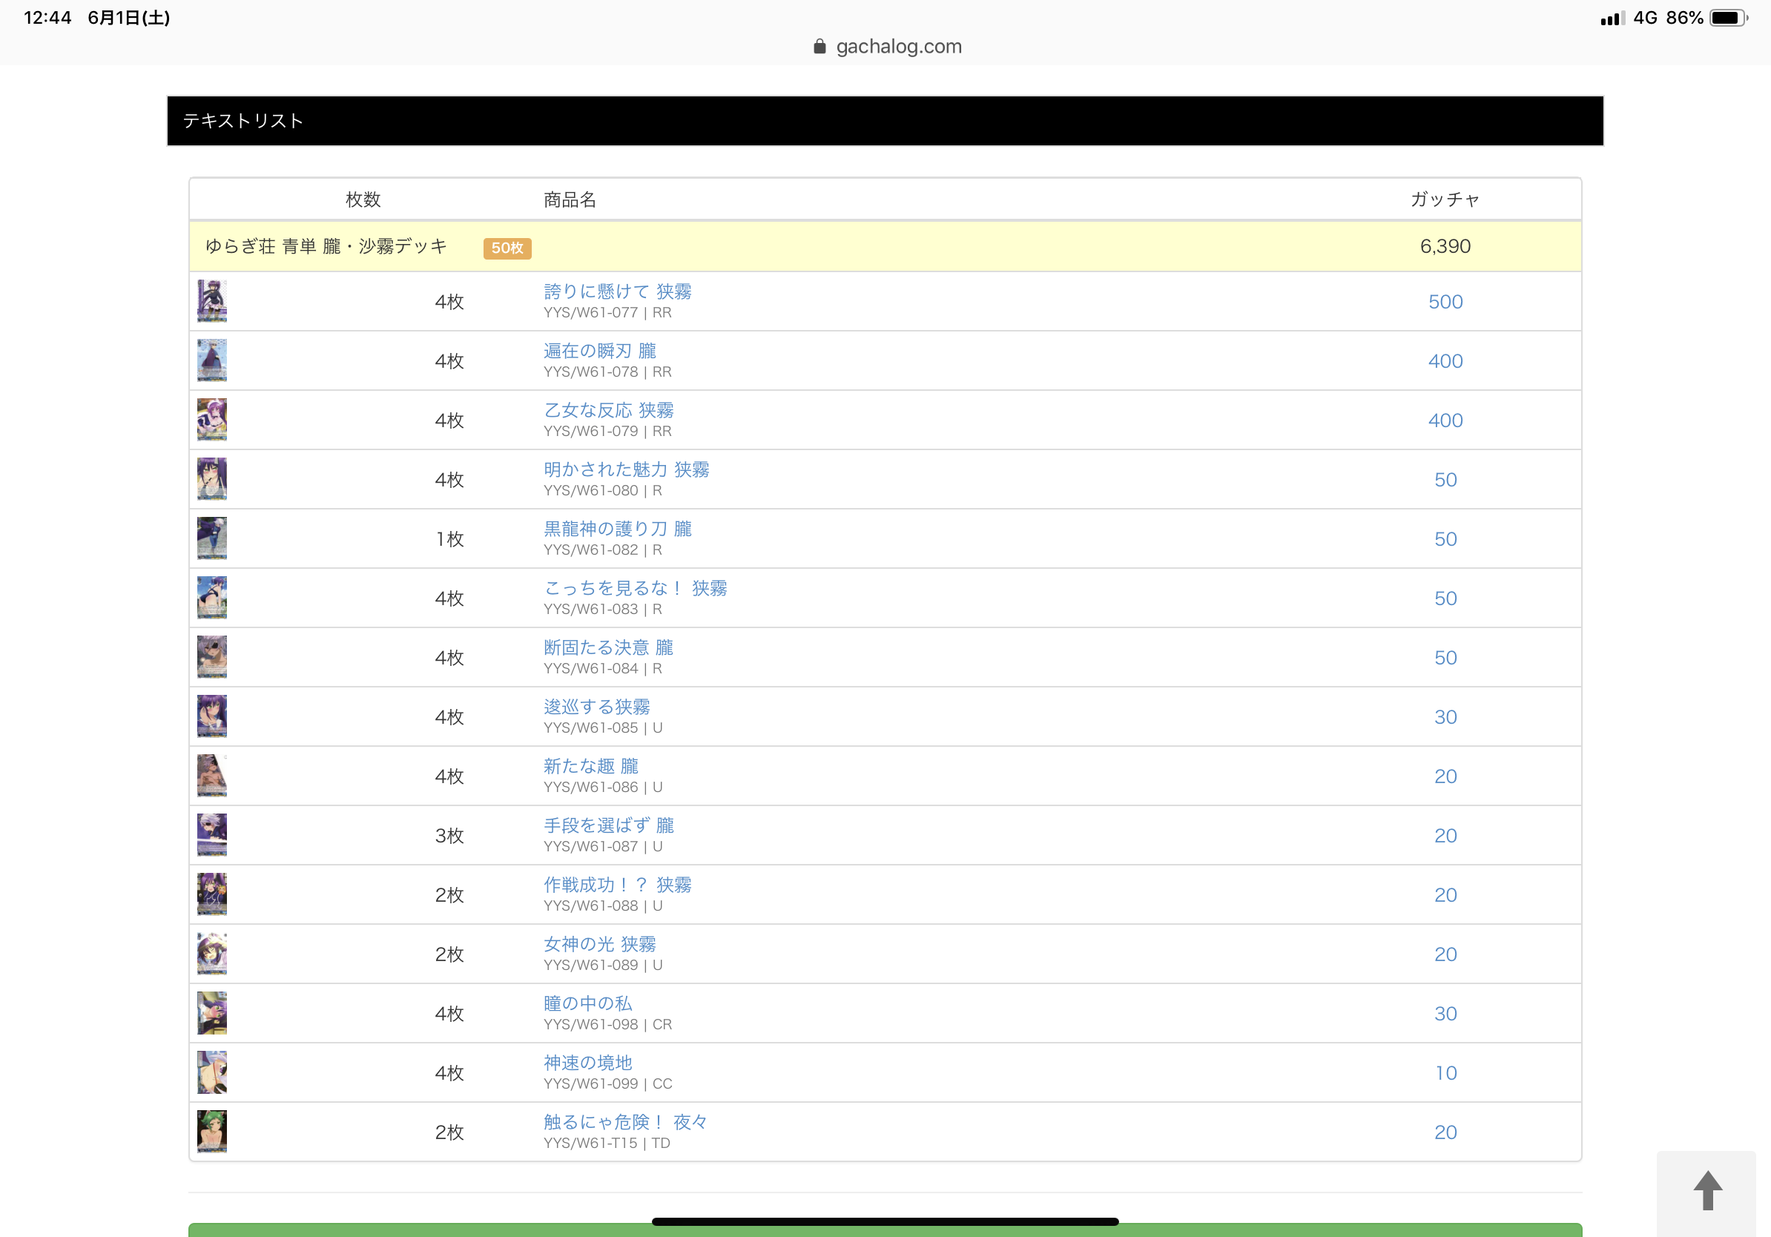Open the 遍在の瞬刃 朧 card link

(x=600, y=351)
